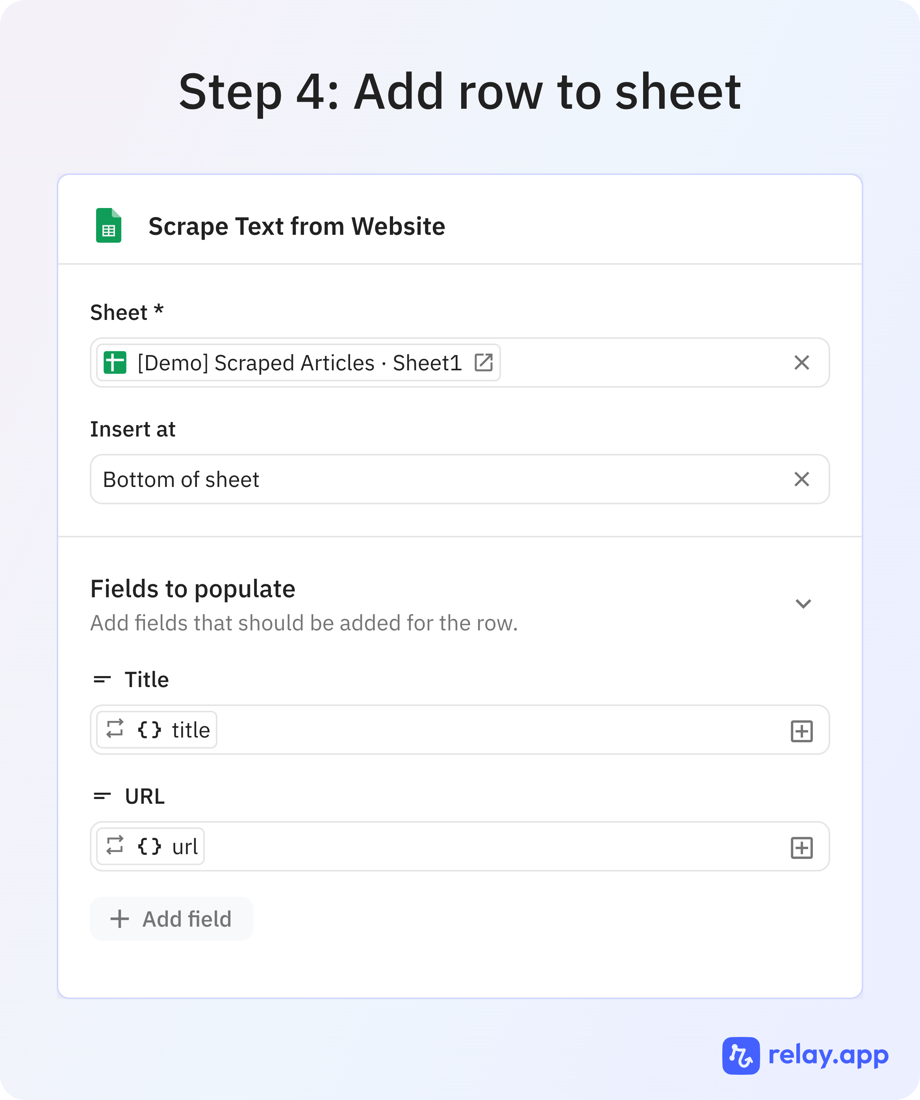920x1100 pixels.
Task: Select the Scrape Text from Website step title
Action: pos(297,226)
